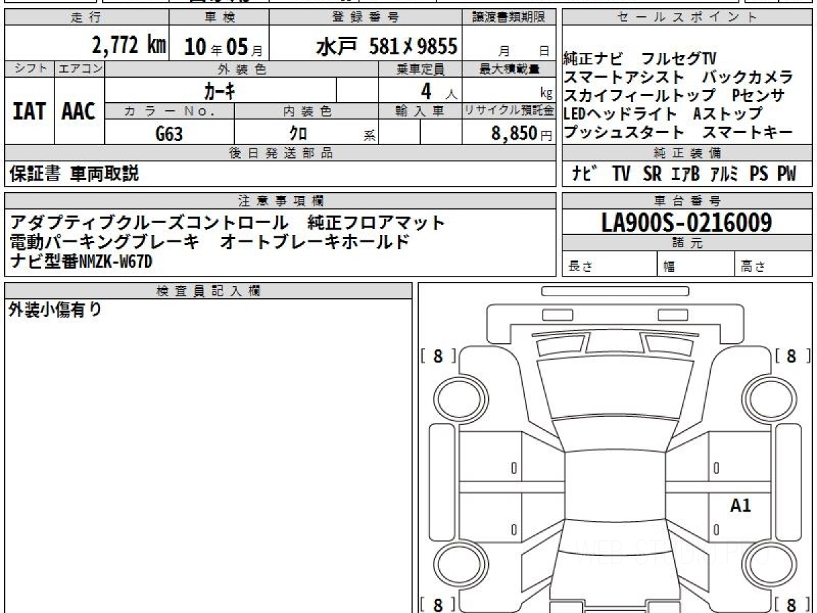Select the line スカイフィールトップ Pセンサ
The height and width of the screenshot is (613, 817).
pyautogui.click(x=674, y=95)
